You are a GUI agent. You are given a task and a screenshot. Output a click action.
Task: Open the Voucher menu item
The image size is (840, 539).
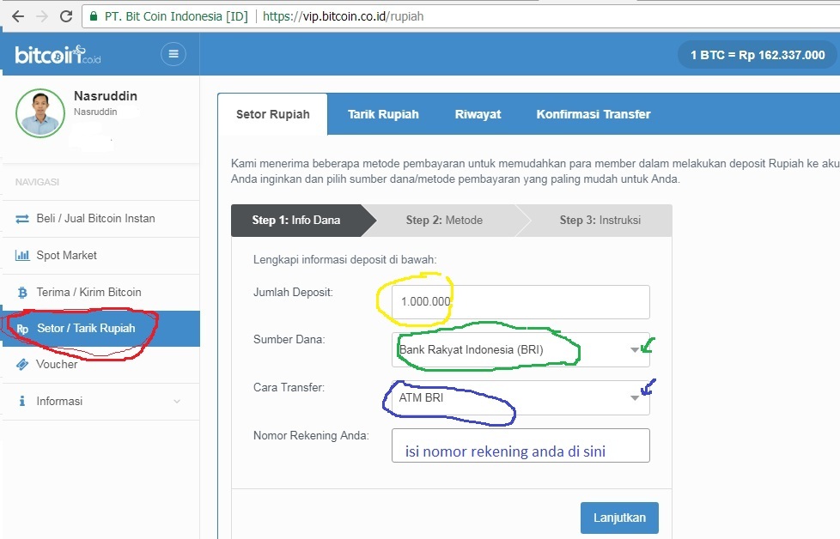(101, 365)
